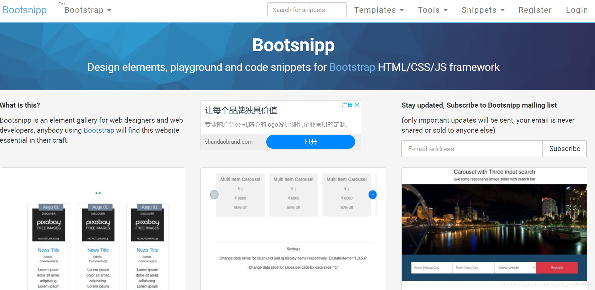Click the ad headline 让每个品牌独具价值
This screenshot has height=290, width=595.
[x=241, y=110]
